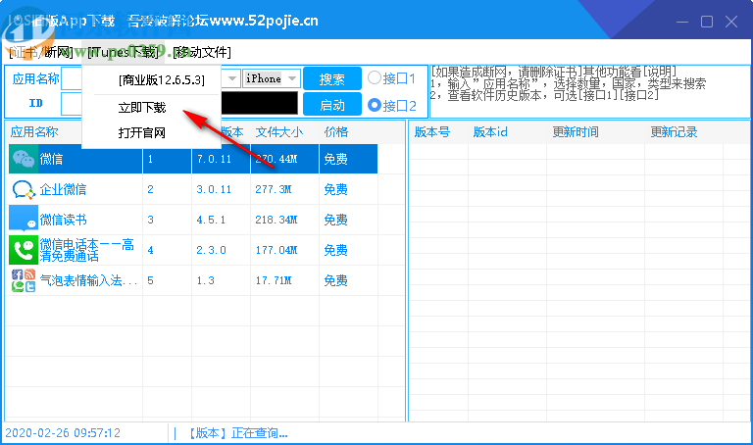Choose [商业版12.6.5.3] menu entry
753x445 pixels.
[x=162, y=80]
